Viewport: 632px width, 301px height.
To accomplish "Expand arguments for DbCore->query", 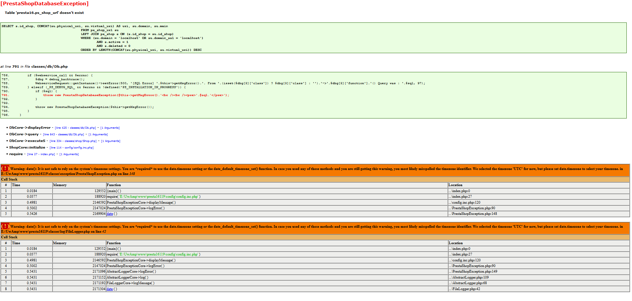I will (x=98, y=134).
